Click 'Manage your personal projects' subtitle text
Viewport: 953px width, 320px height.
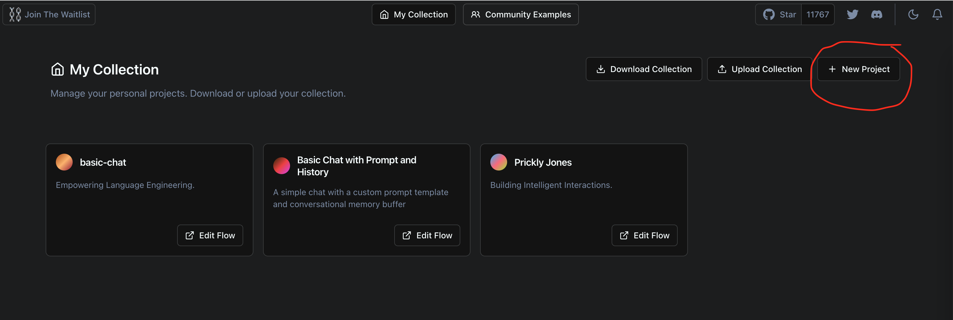(198, 93)
